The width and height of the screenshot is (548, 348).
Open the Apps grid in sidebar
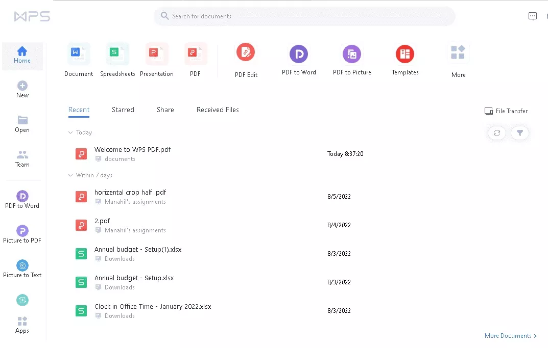[22, 325]
